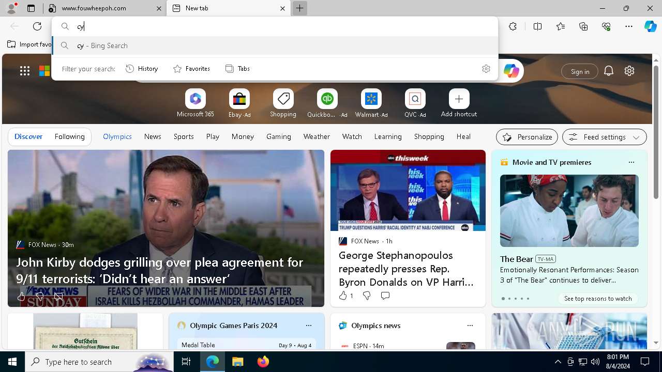Click the Copilot icon in search box
Image resolution: width=662 pixels, height=372 pixels.
point(511,71)
